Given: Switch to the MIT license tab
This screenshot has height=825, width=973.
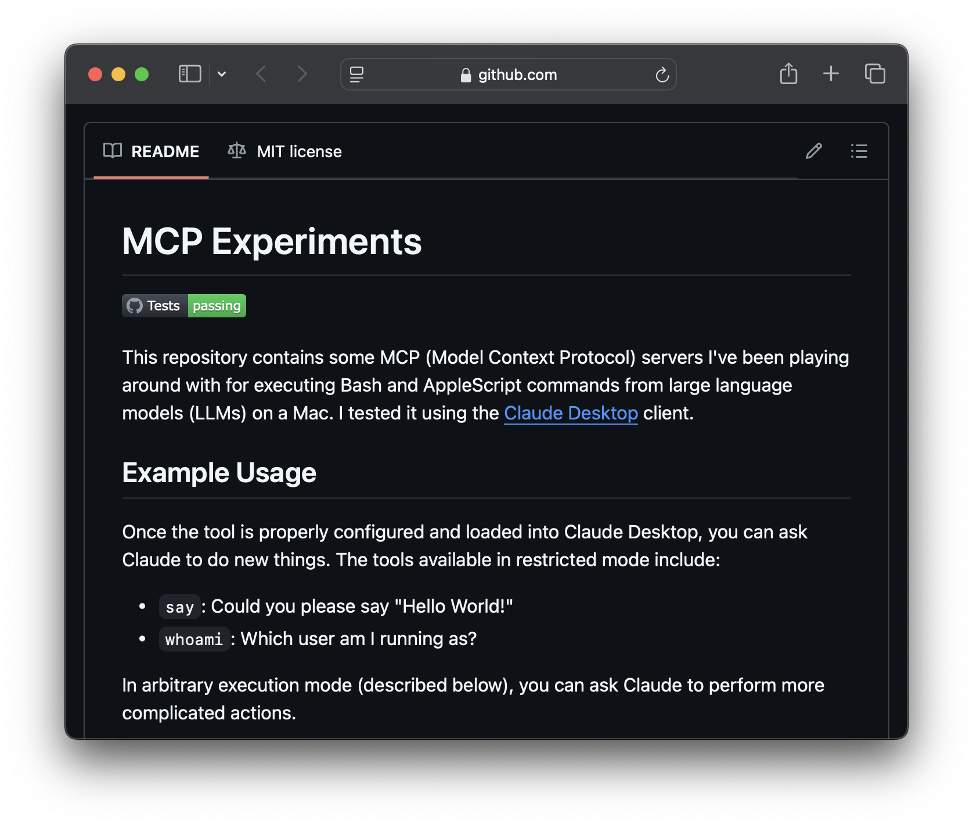Looking at the screenshot, I should (284, 151).
